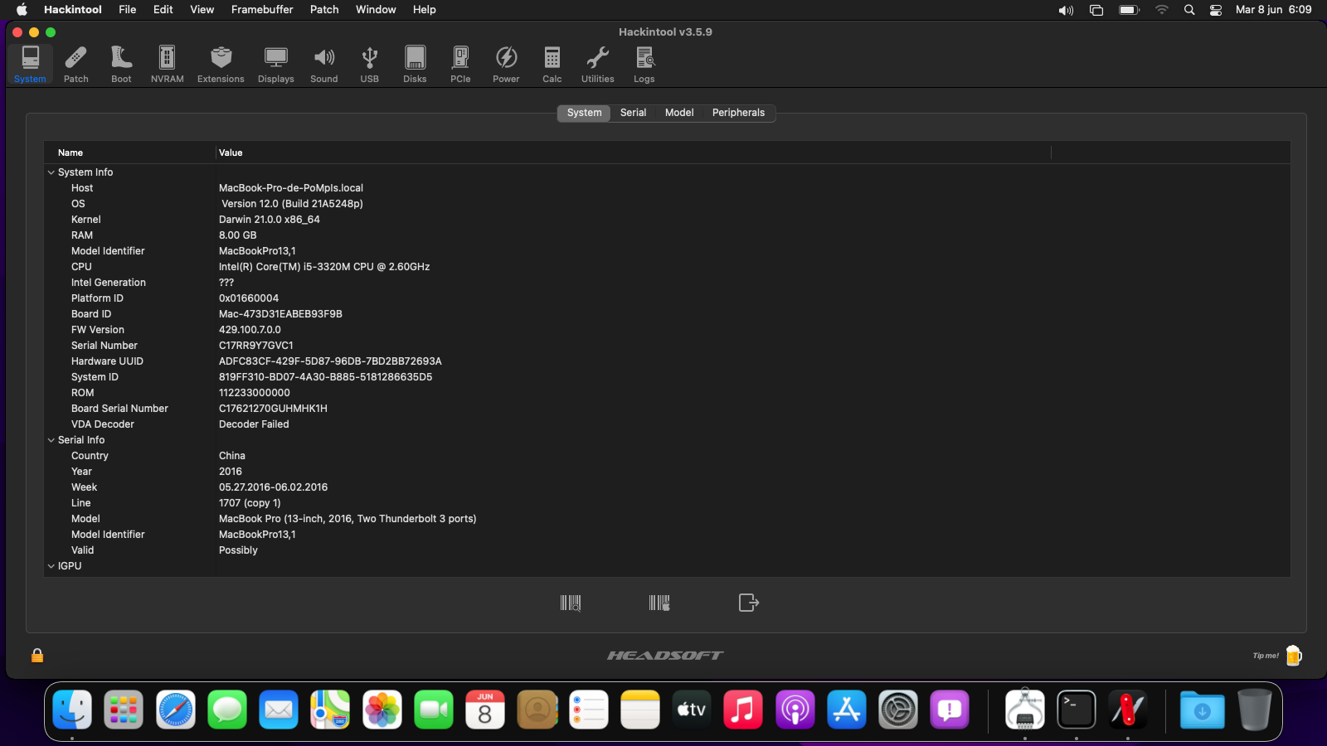Open the Edit menu

point(163,10)
